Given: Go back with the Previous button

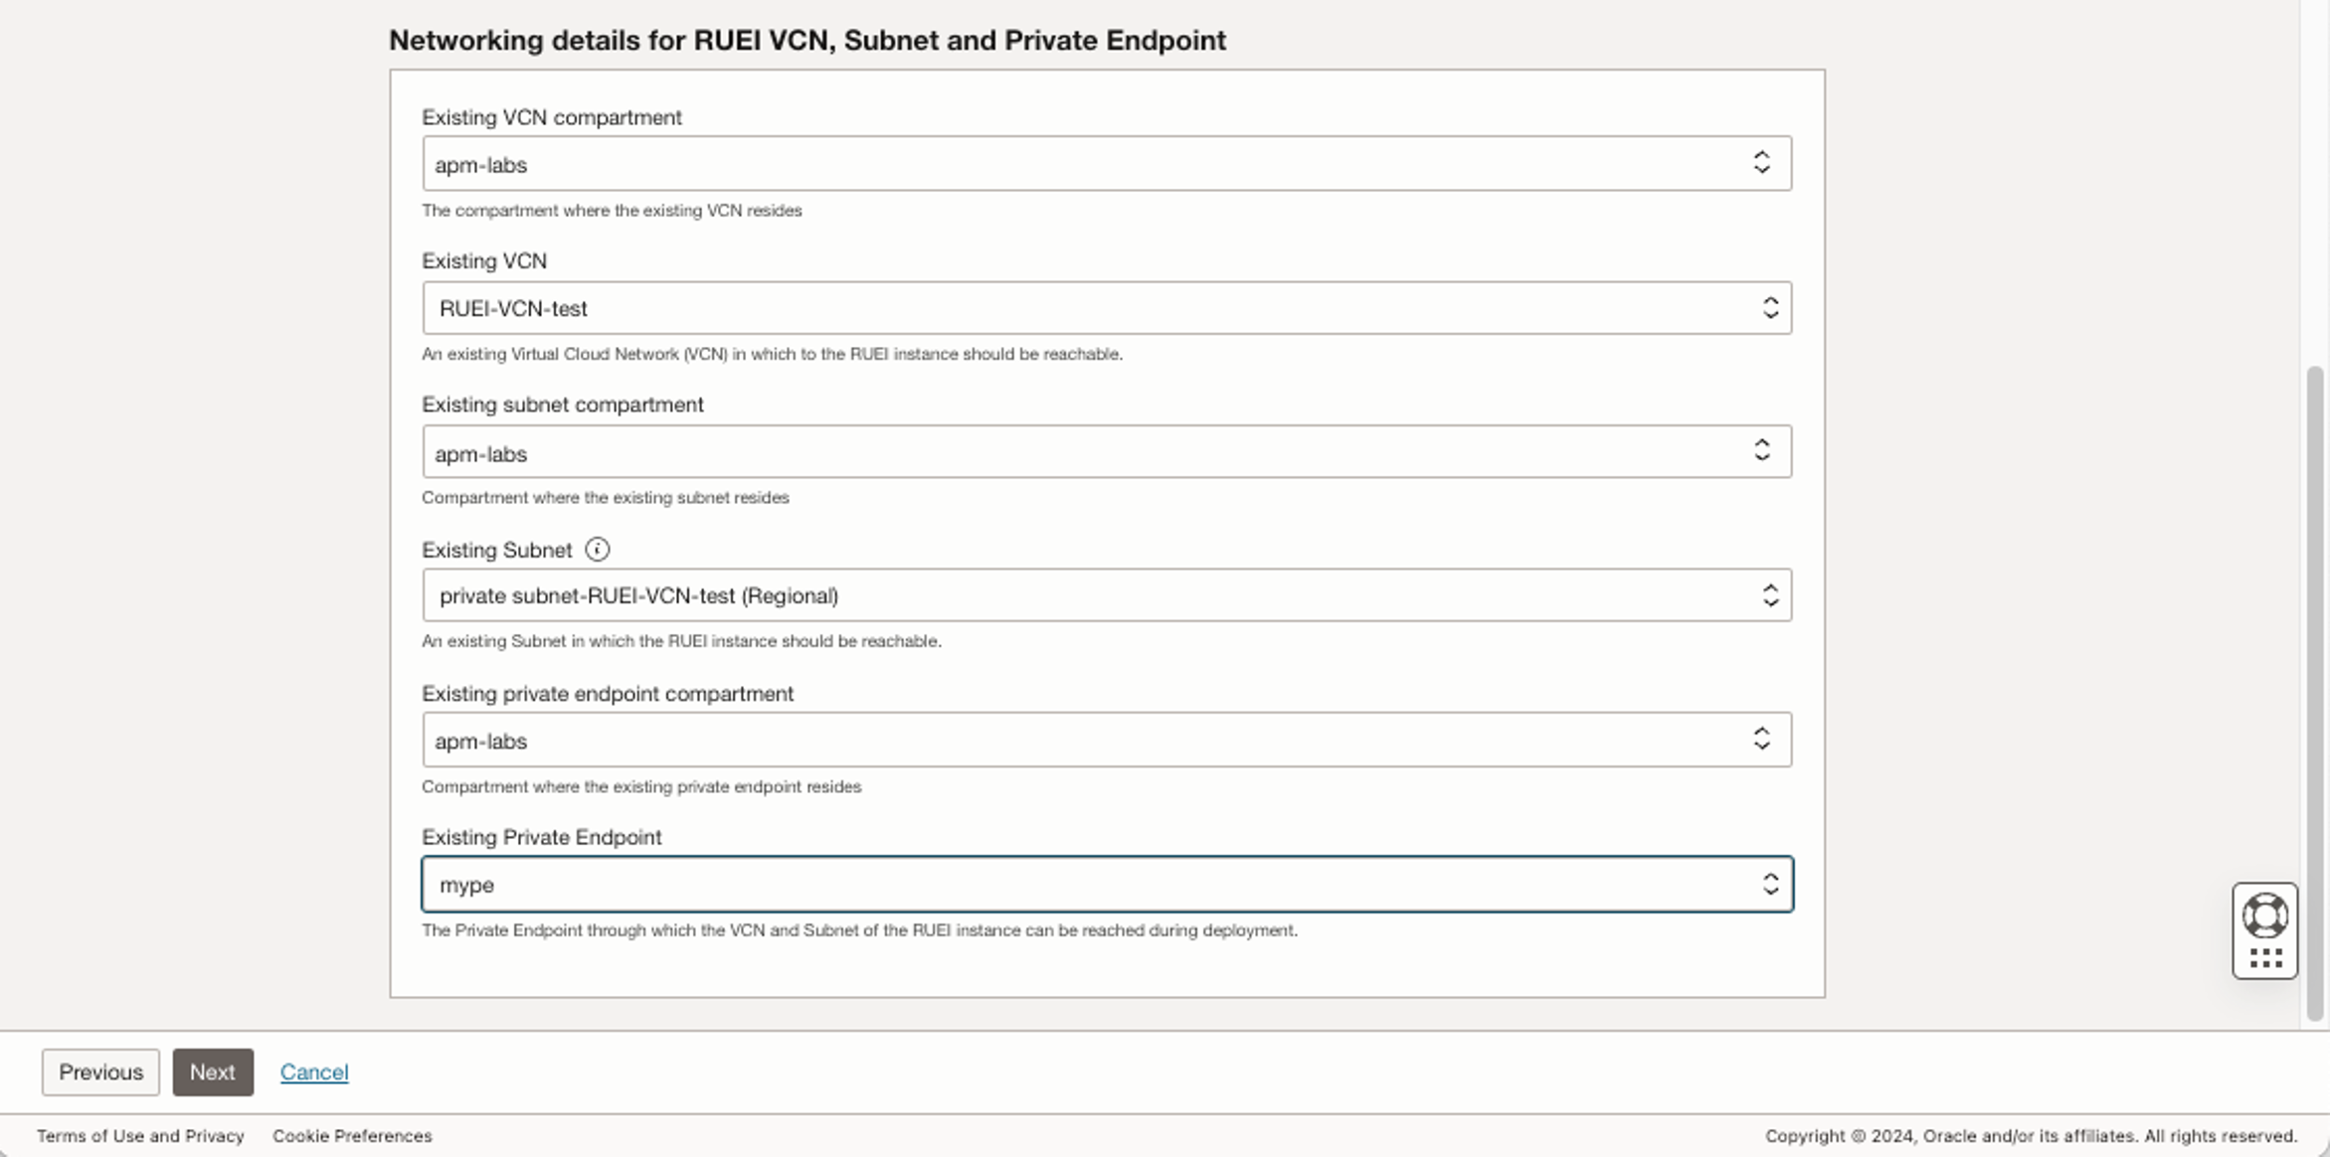Looking at the screenshot, I should click(100, 1073).
